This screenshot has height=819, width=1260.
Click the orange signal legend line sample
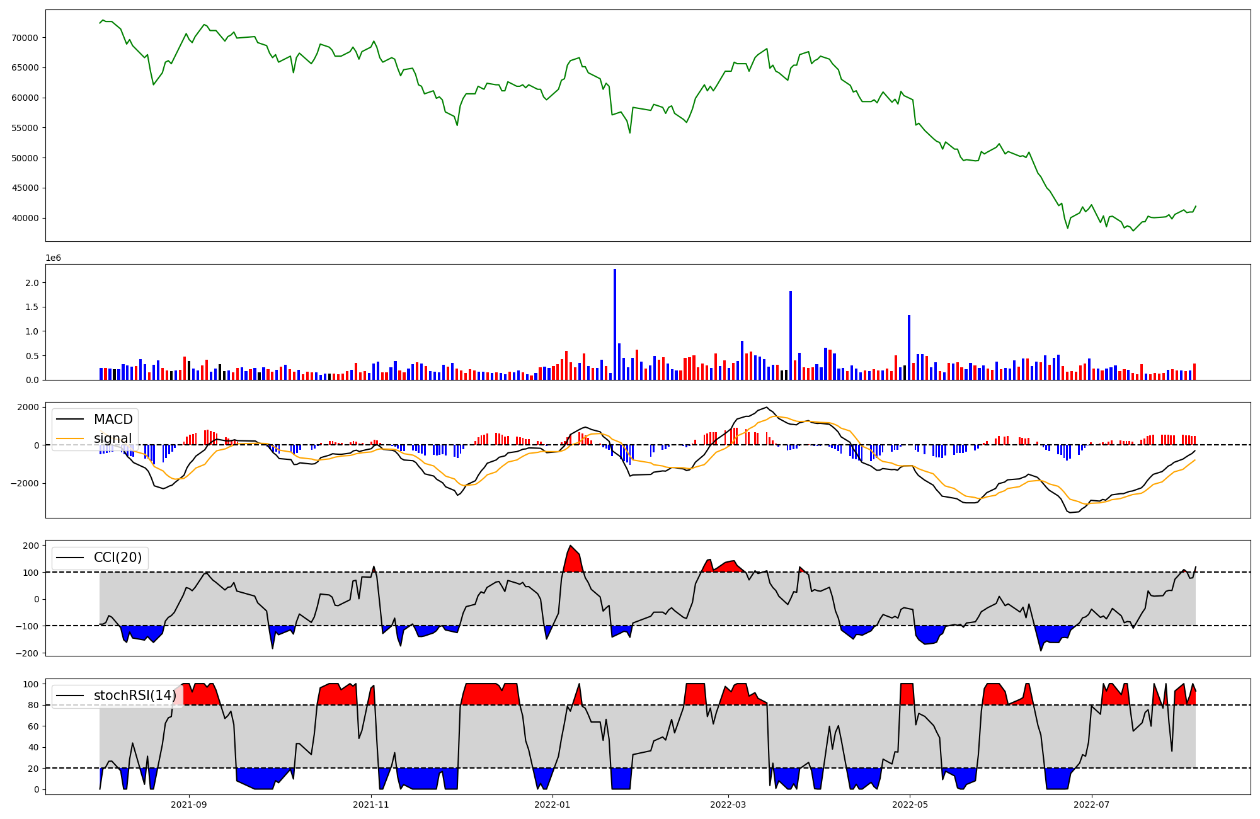coord(71,438)
